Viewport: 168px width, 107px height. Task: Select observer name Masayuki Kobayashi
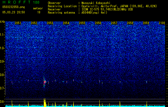click(x=96, y=3)
